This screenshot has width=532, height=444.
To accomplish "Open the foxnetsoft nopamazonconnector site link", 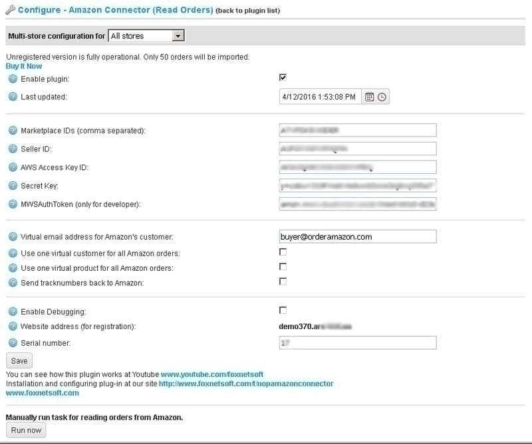I will tap(246, 384).
